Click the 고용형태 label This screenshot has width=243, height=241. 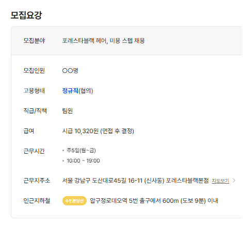[34, 91]
